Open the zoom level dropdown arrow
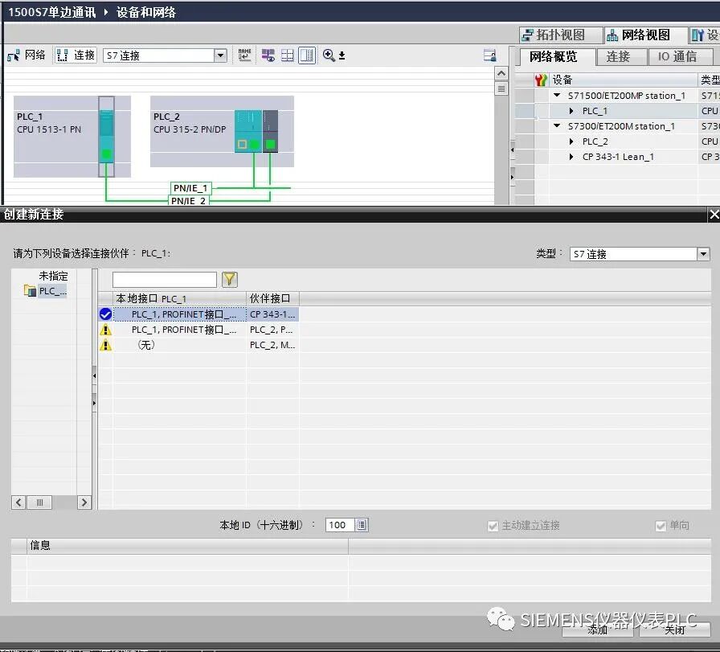Screen dimensions: 720x652 342,56
